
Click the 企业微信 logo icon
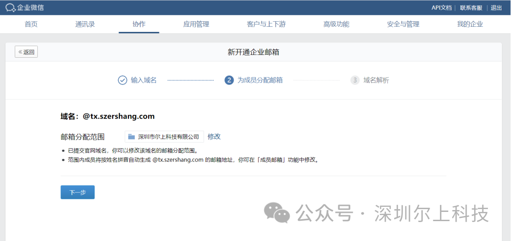10,7
